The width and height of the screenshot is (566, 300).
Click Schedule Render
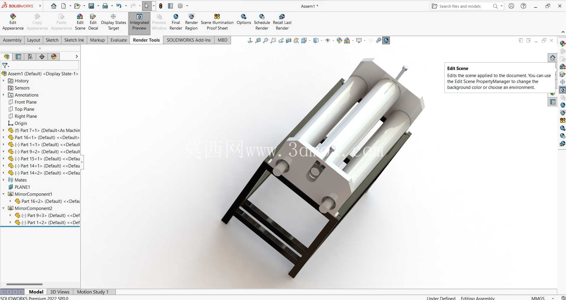pyautogui.click(x=262, y=22)
